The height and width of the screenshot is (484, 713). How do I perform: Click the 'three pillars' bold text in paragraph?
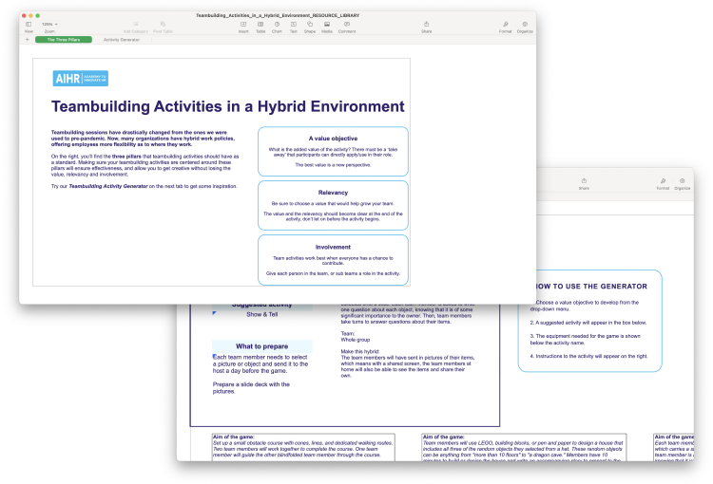point(126,157)
